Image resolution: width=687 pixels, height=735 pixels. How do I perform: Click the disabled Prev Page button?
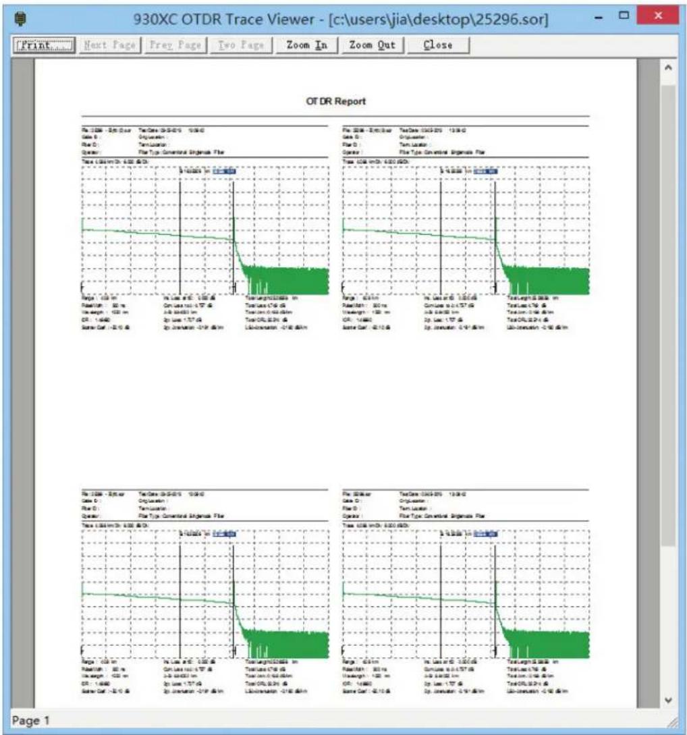pyautogui.click(x=175, y=45)
